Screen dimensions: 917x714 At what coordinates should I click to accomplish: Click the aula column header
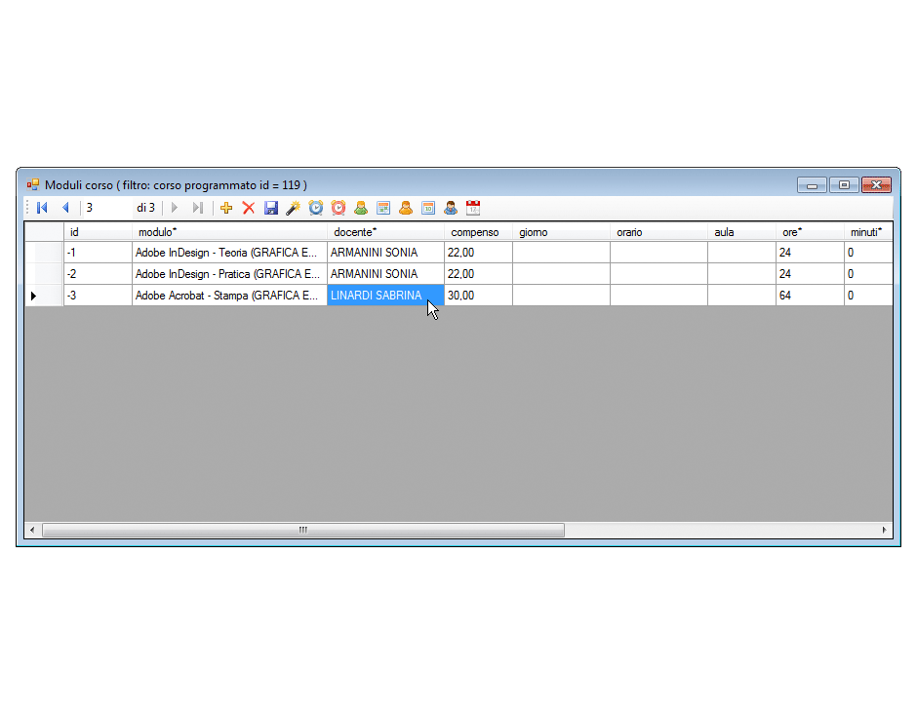coord(741,232)
